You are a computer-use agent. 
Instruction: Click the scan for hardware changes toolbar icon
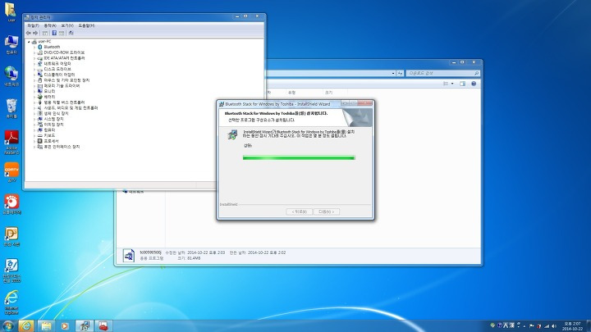click(71, 33)
